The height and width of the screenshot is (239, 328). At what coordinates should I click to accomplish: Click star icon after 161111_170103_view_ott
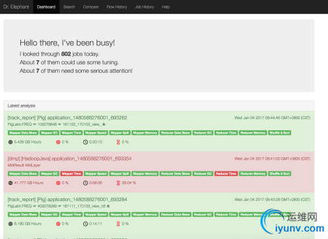click(x=108, y=206)
